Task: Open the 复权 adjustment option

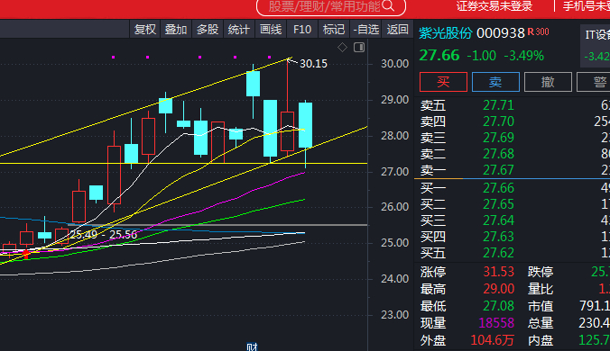Action: pyautogui.click(x=144, y=30)
